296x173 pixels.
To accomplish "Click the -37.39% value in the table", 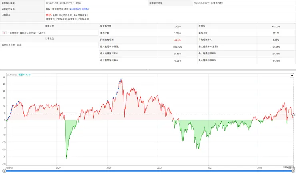I will (276, 61).
